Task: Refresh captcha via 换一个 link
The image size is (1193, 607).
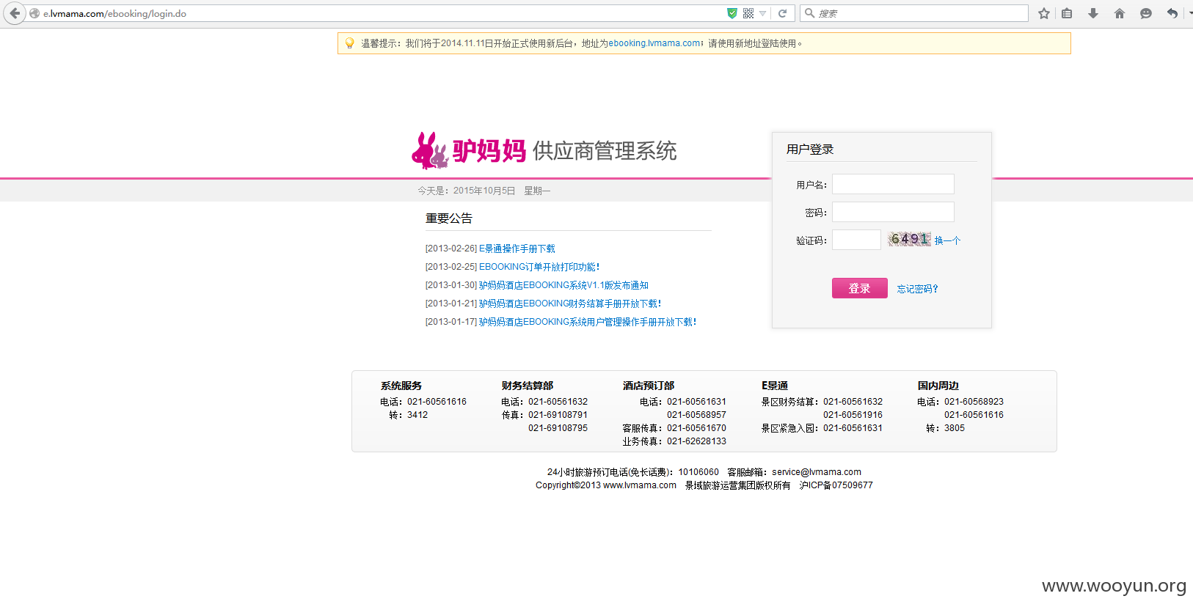Action: [947, 240]
